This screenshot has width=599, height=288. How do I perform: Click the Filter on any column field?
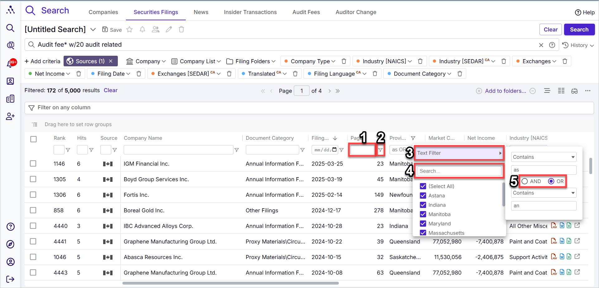point(309,108)
